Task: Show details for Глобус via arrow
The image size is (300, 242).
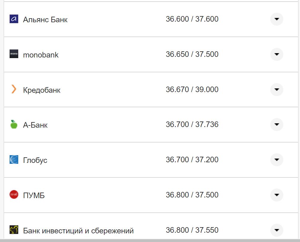Action: click(x=276, y=160)
